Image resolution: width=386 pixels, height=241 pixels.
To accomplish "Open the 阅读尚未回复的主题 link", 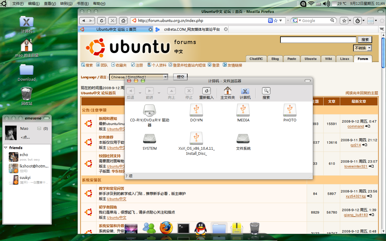I will (x=362, y=93).
